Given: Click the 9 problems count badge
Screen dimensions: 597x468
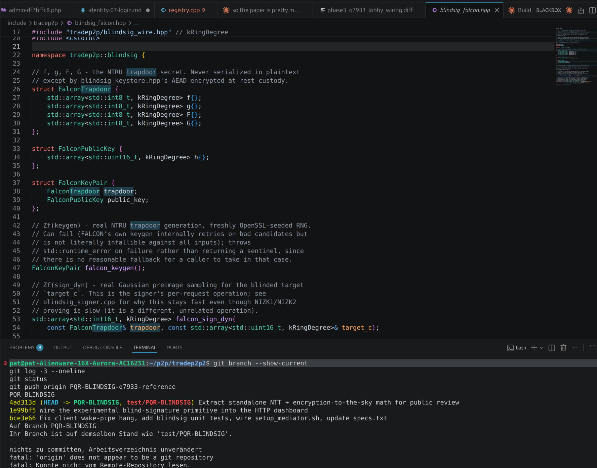Looking at the screenshot, I should [x=40, y=348].
